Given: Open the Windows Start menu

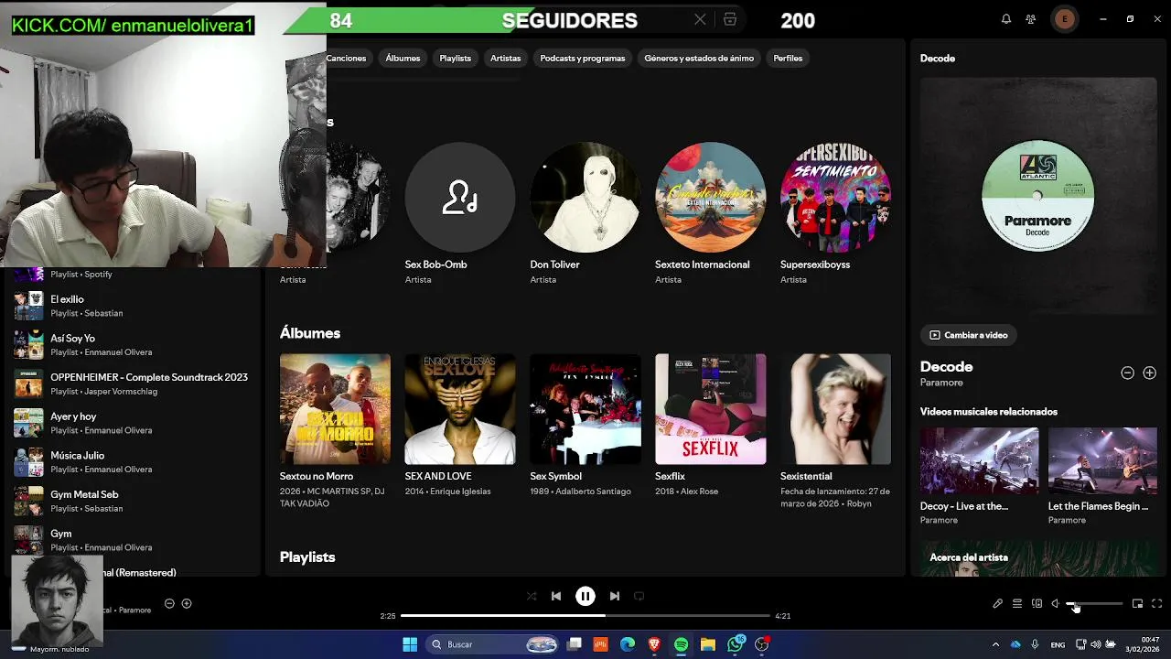Looking at the screenshot, I should 410,644.
